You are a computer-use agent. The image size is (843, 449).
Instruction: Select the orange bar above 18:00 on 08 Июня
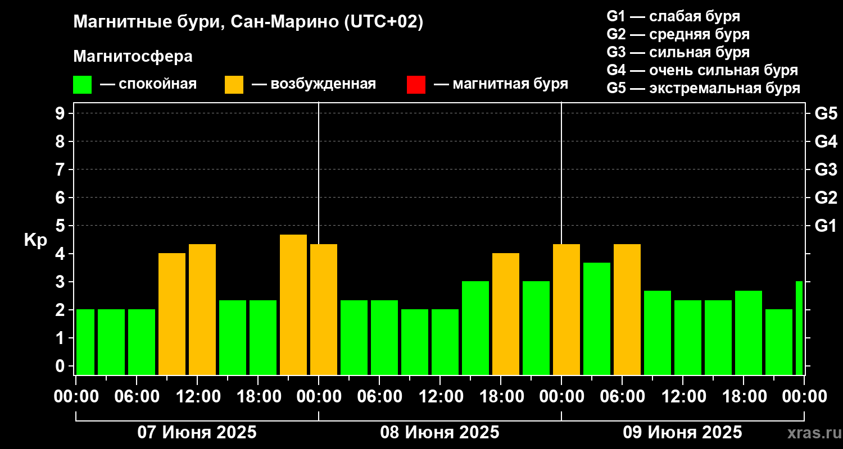tap(506, 314)
